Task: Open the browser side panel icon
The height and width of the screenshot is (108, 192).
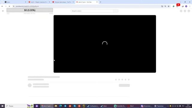Action: tap(182, 6)
